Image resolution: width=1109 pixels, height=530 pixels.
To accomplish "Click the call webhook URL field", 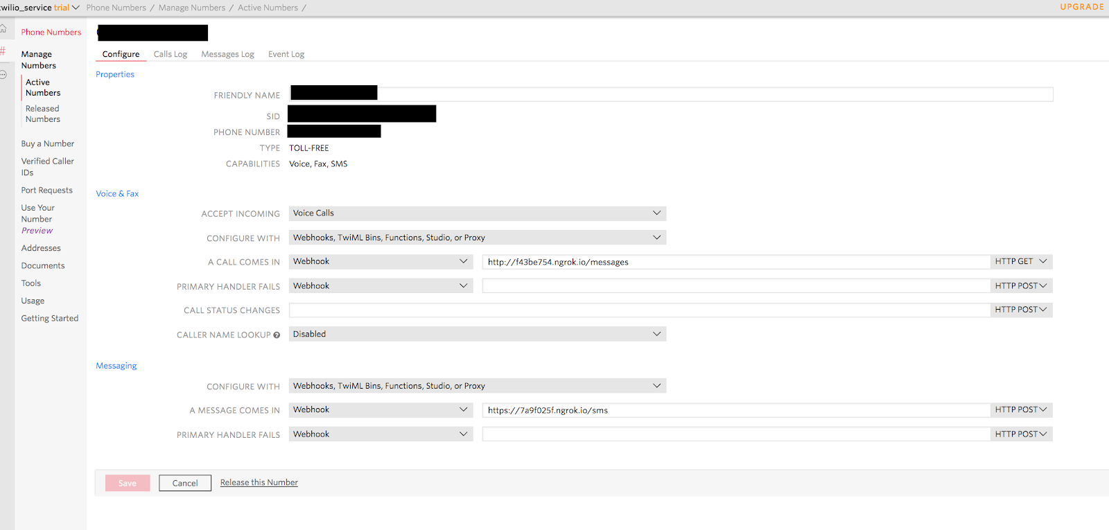I will point(736,262).
